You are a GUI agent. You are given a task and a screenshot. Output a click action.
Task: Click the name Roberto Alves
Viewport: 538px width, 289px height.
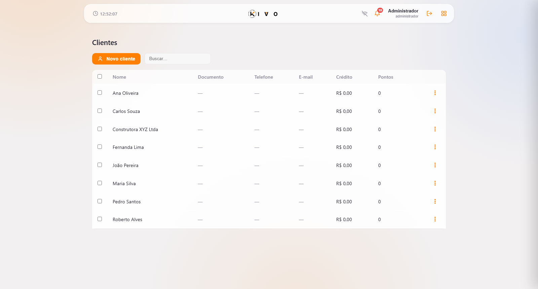coord(127,219)
